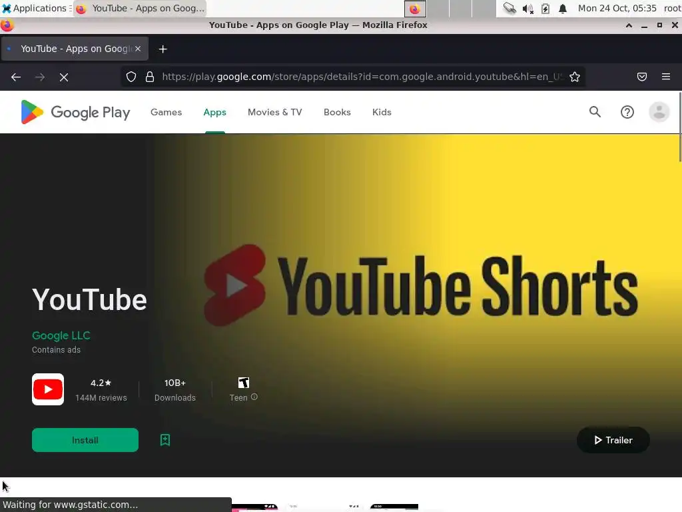Image resolution: width=682 pixels, height=512 pixels.
Task: Bookmark this page with the star icon
Action: coord(575,77)
